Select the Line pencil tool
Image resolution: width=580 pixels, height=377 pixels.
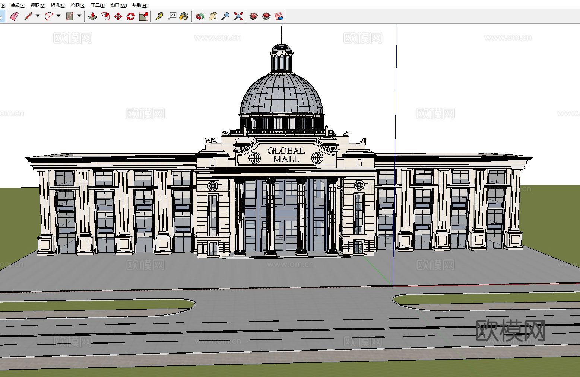[x=28, y=16]
